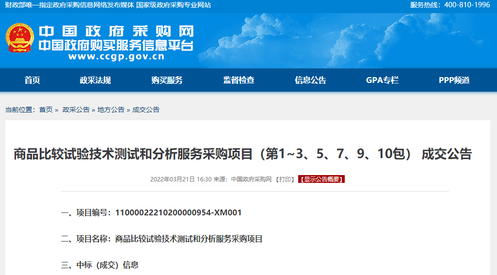Show the summary with the 显示公告概要 button
Screen dimensions: 497x275
321,179
